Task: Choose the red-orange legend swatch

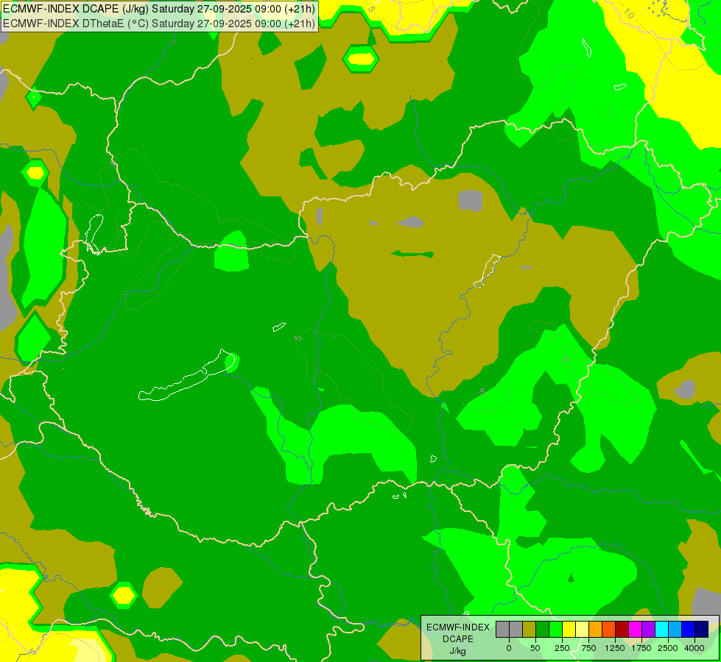Action: 609,630
